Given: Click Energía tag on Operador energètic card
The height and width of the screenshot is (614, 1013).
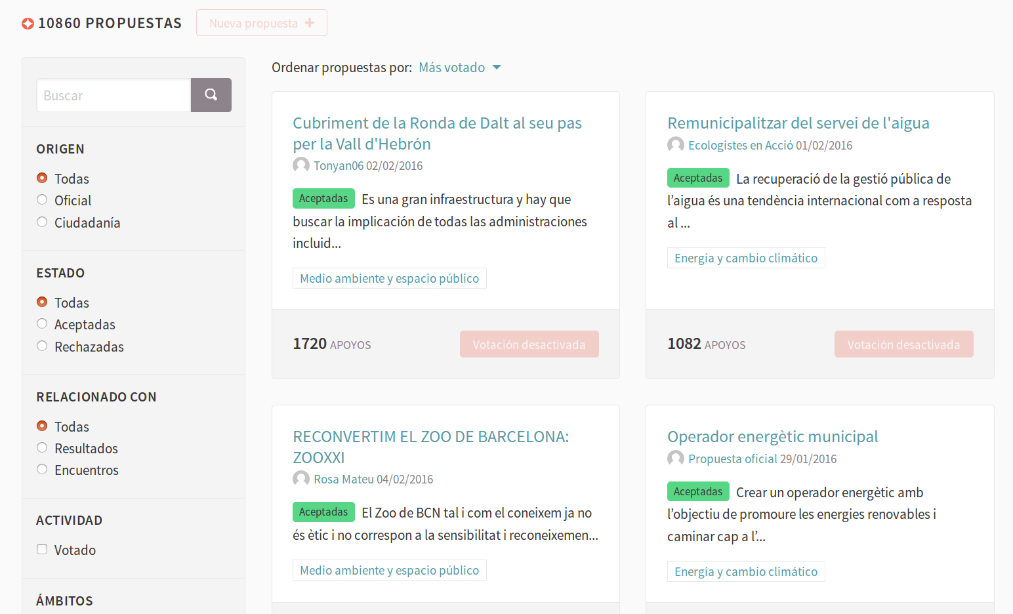Looking at the screenshot, I should tap(746, 571).
